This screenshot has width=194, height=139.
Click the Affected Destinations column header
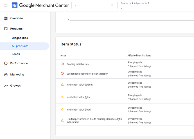pyautogui.click(x=139, y=56)
